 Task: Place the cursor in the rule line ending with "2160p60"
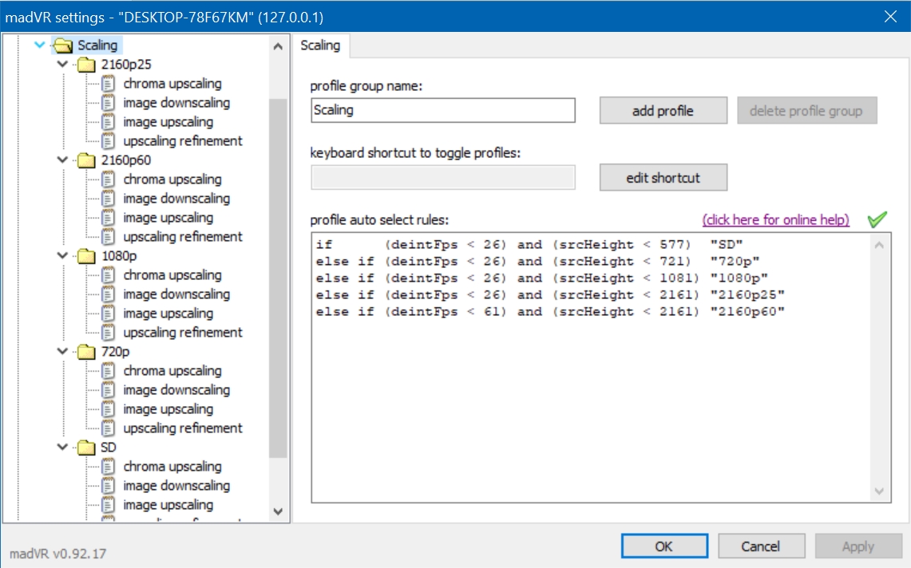pos(550,312)
